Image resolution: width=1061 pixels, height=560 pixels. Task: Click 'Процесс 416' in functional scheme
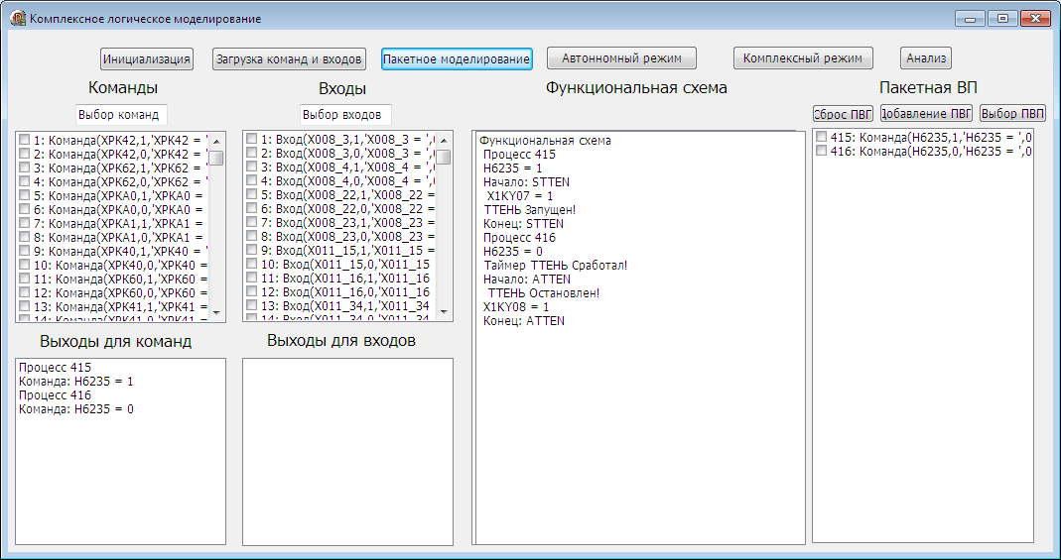519,238
